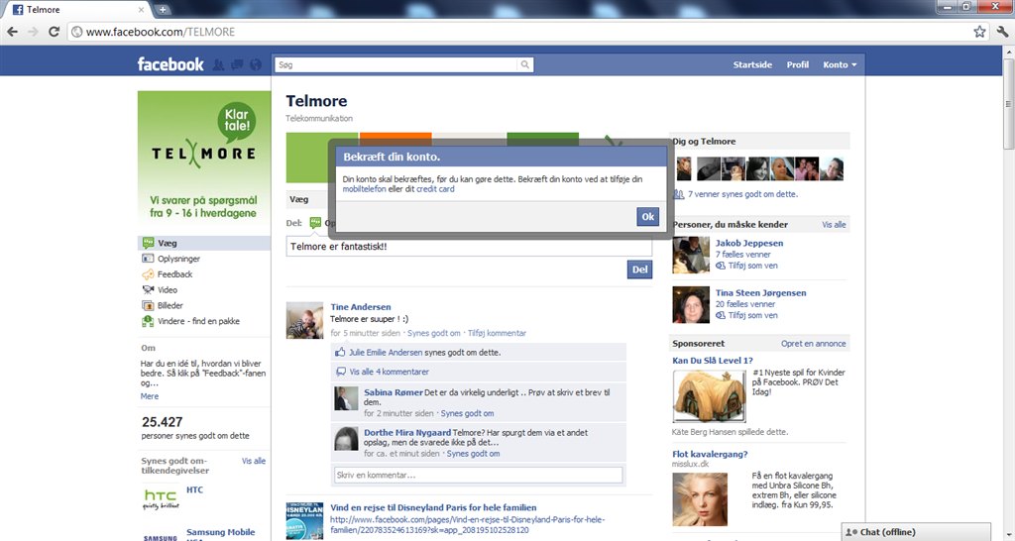Like Dorthe Mira Nygaard's comment
The height and width of the screenshot is (541, 1015).
tap(473, 454)
